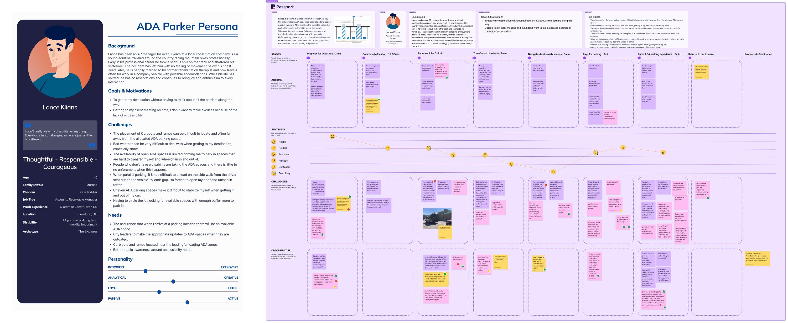Click 'Parks vehicle- 3-5min' stage dot
Image resolution: width=788 pixels, height=323 pixels.
coord(419,58)
